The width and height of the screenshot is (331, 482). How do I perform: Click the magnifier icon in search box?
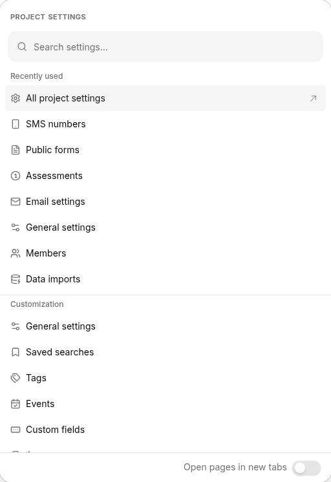[x=22, y=47]
